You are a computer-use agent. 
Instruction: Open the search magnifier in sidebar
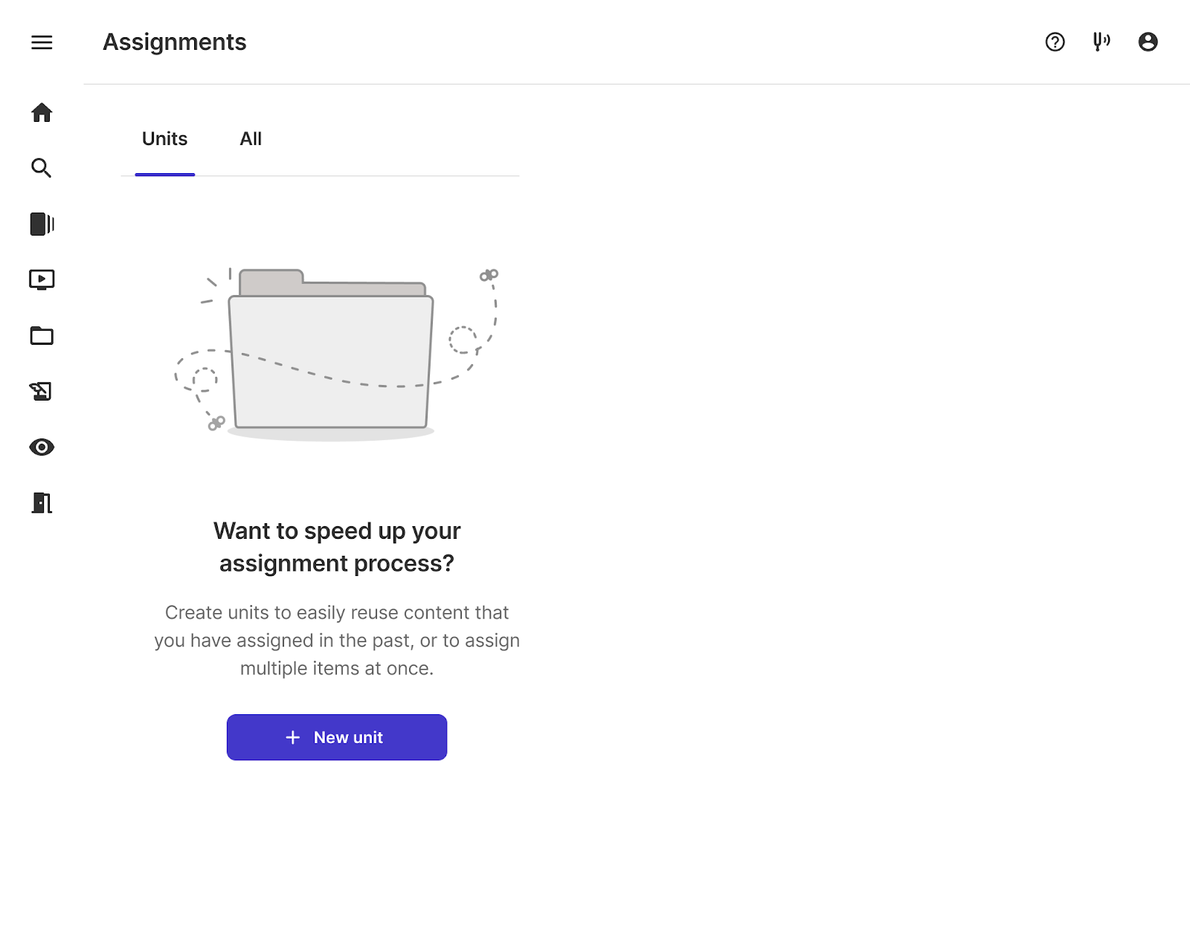coord(42,168)
